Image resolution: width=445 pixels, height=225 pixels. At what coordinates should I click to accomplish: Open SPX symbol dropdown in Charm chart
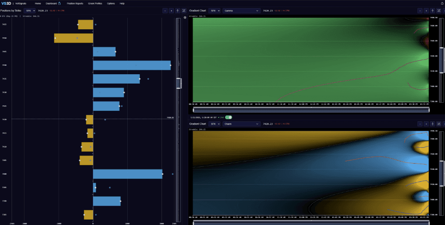click(214, 124)
